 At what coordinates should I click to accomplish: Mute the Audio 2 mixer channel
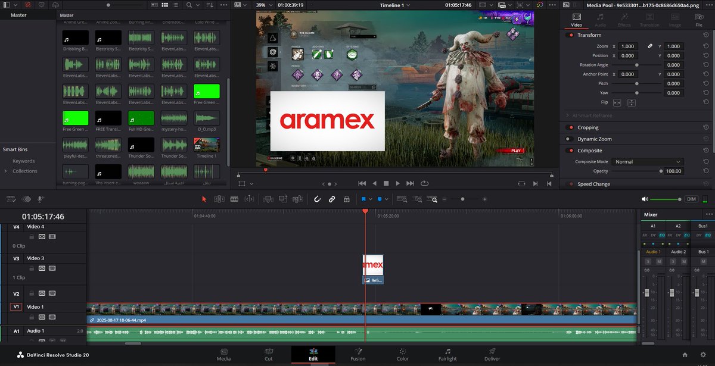[x=683, y=262]
